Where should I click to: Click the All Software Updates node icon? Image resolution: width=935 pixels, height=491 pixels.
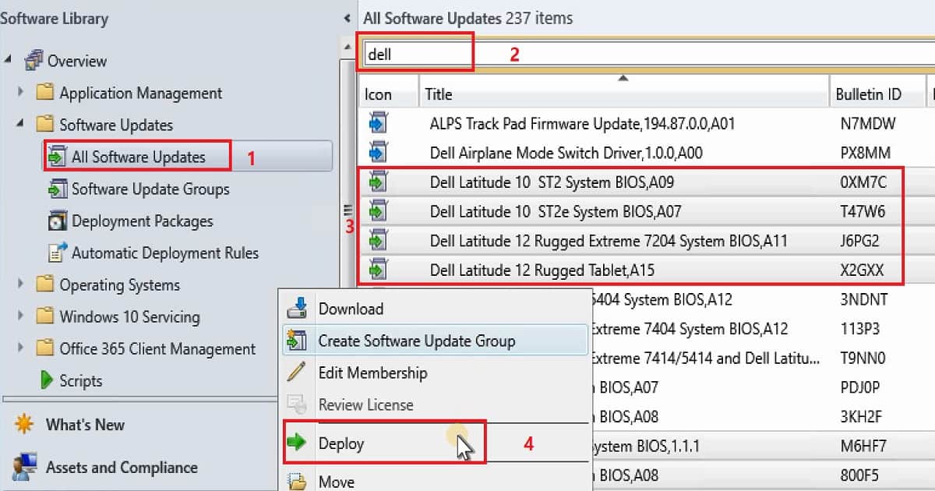pos(58,157)
